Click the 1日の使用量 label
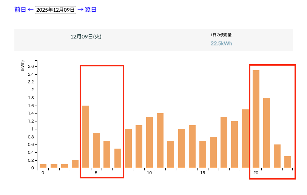 click(221, 35)
